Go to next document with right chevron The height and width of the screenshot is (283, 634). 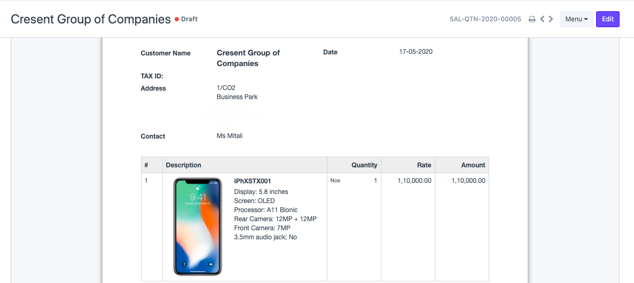(551, 19)
